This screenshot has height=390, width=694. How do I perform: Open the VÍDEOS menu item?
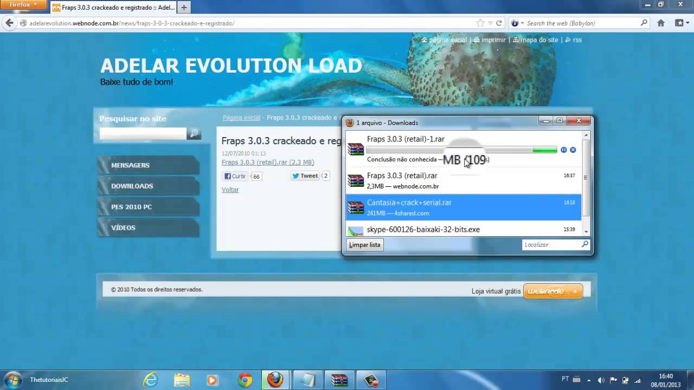pyautogui.click(x=149, y=227)
